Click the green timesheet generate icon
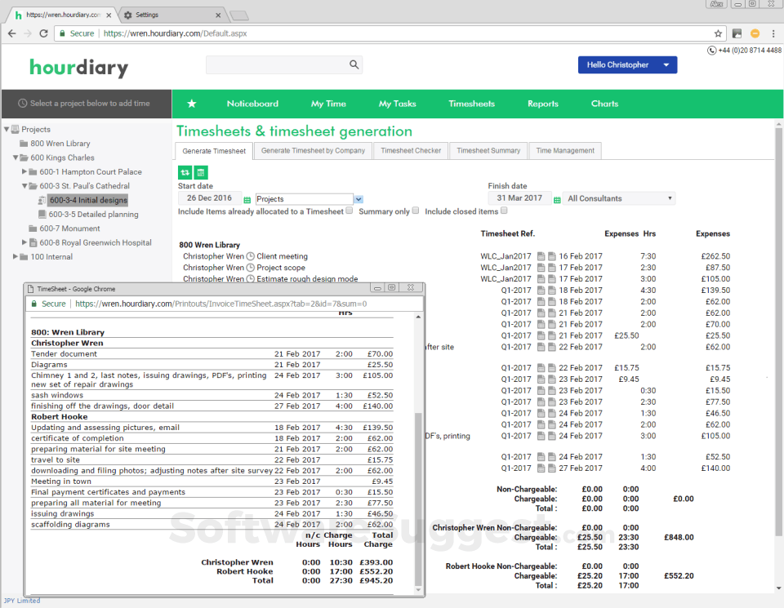 (201, 172)
